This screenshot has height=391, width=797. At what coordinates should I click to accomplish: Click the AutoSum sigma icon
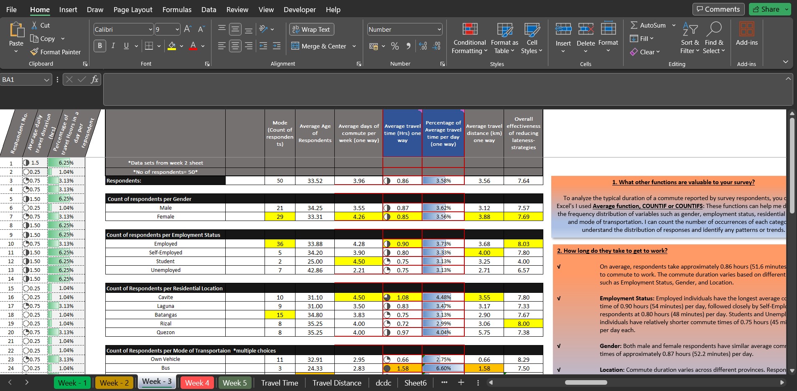pyautogui.click(x=634, y=25)
